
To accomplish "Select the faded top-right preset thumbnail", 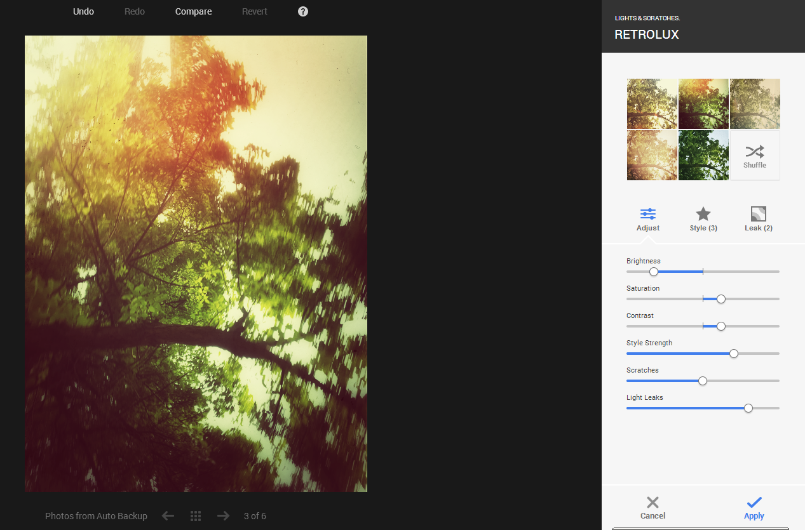I will (755, 103).
